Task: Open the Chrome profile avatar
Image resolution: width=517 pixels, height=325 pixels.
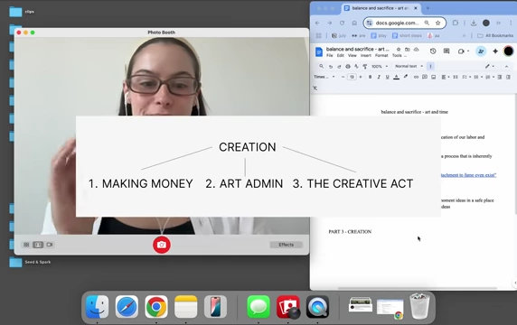Action: tap(486, 23)
